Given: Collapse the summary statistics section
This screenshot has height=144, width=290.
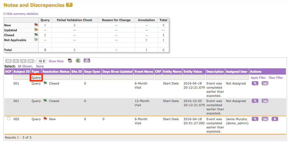Looking at the screenshot, I should 21,14.
